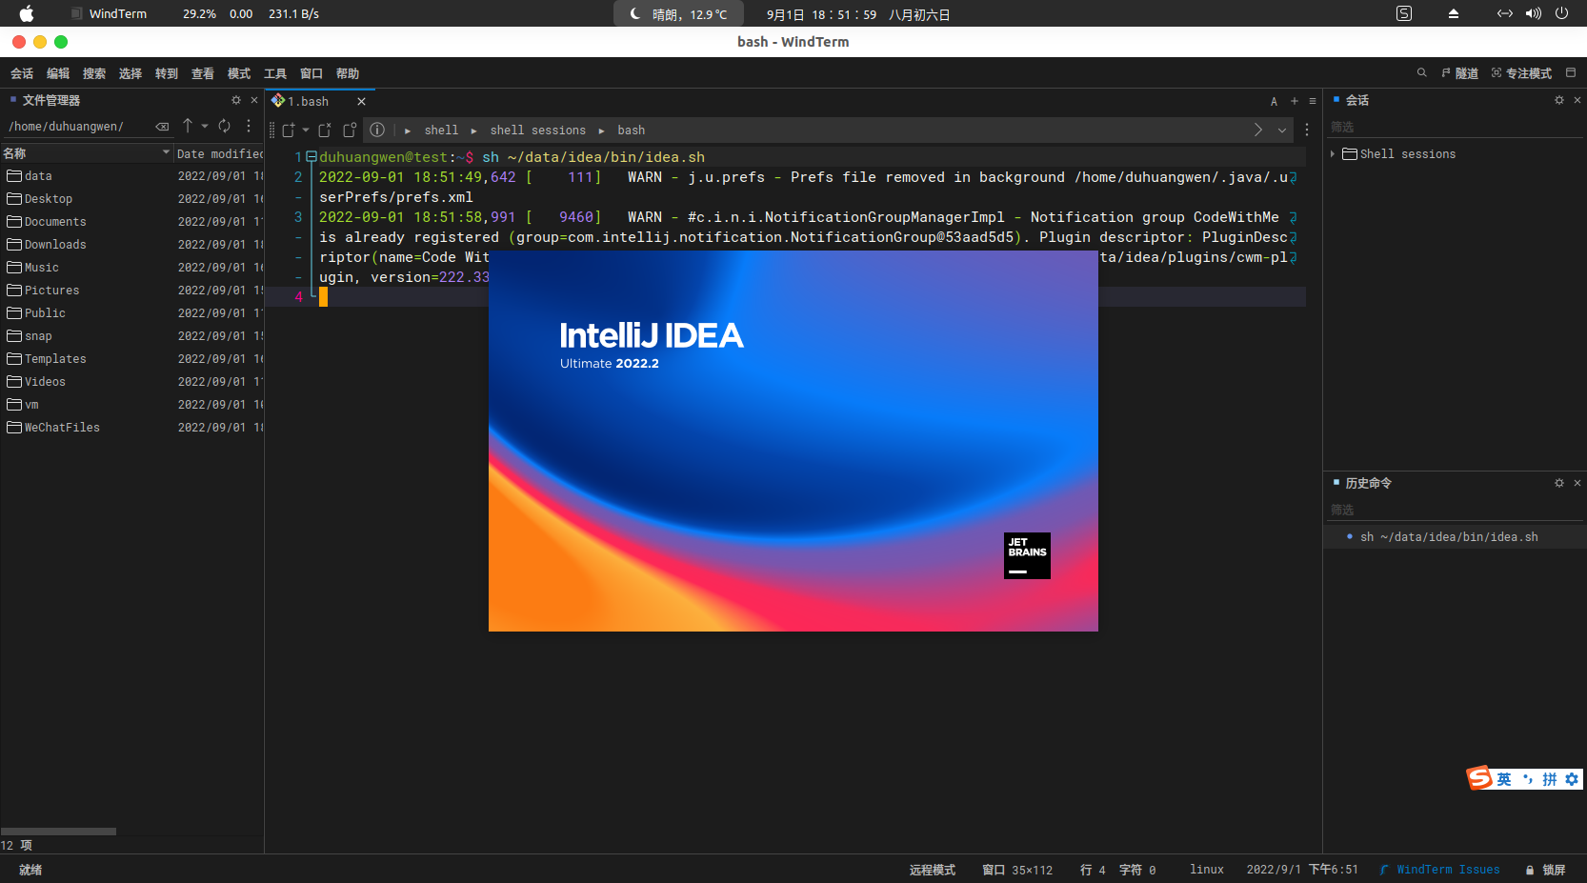Click the shell breadcrumb segment
1587x883 pixels.
click(441, 130)
